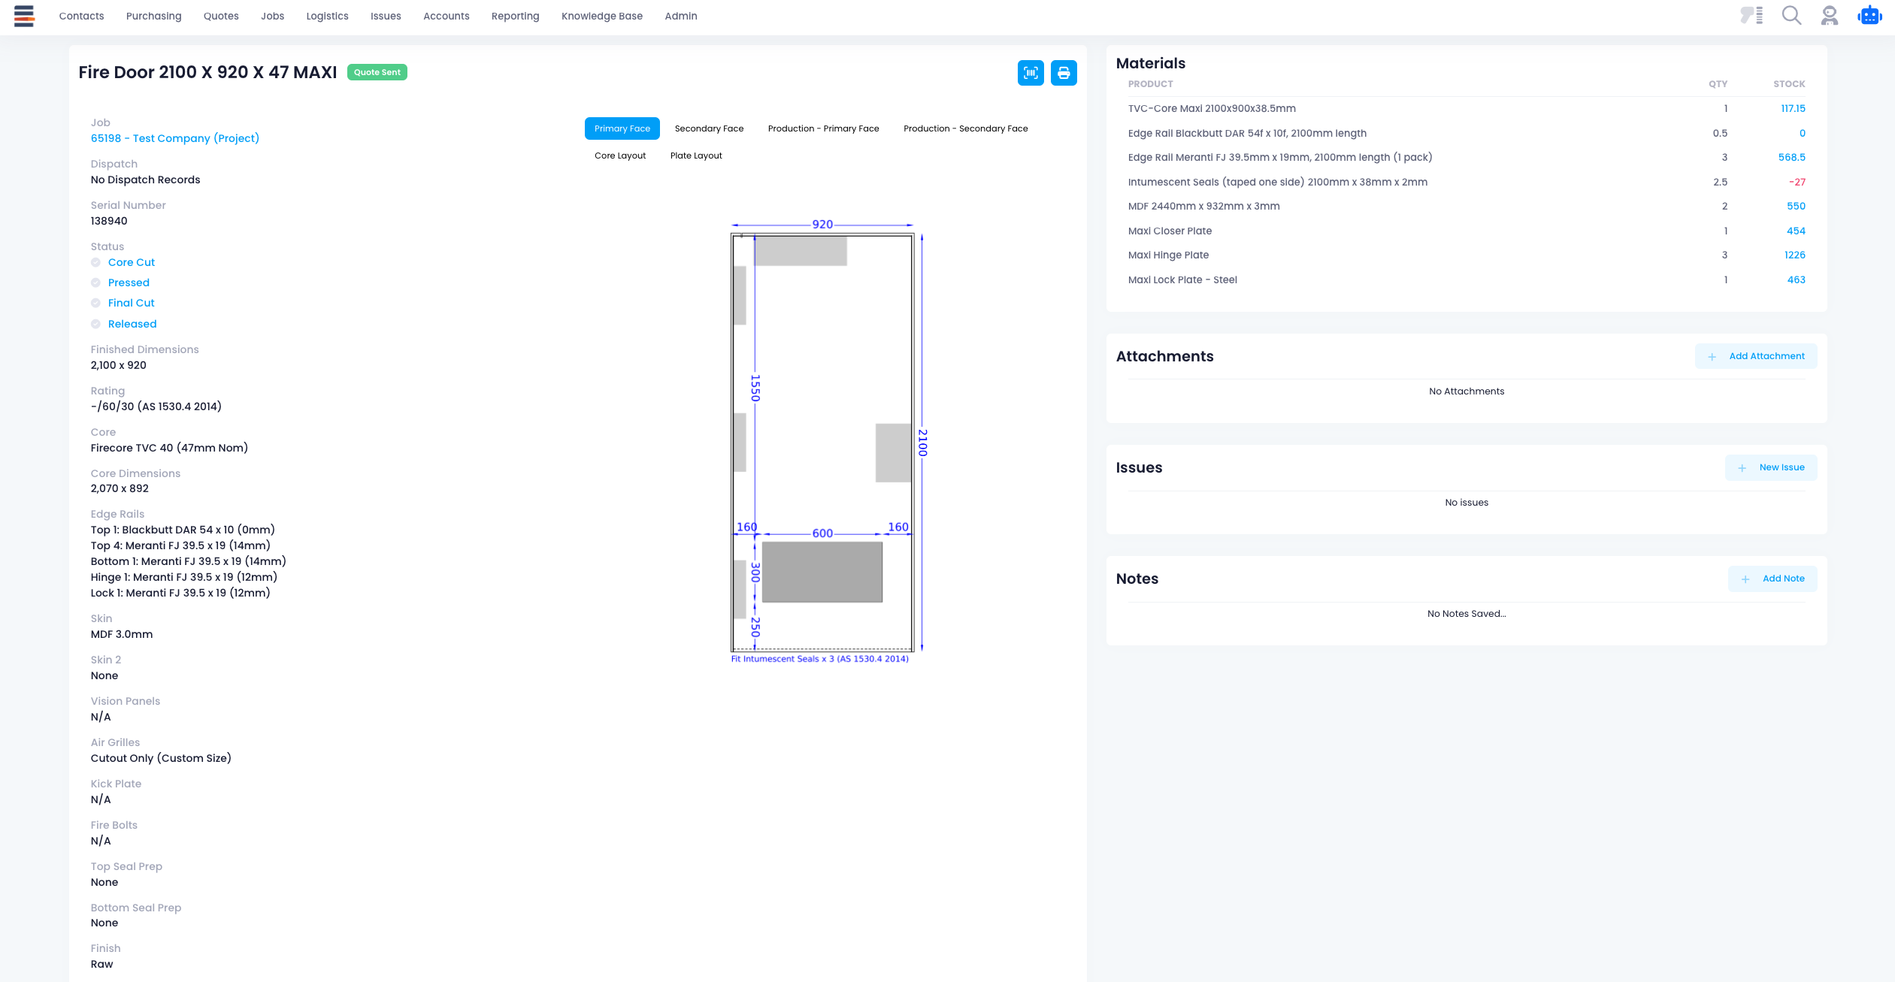
Task: Open stock value 454 for Closer Plate
Action: point(1796,231)
